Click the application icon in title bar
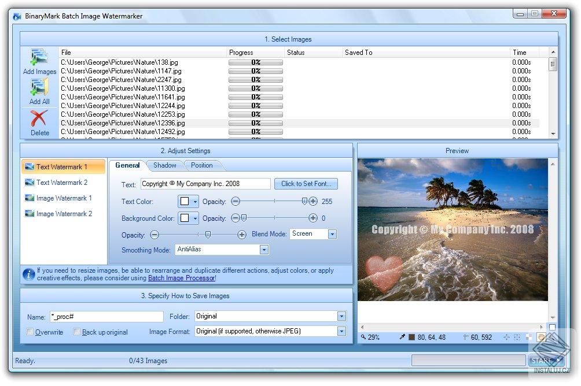Image resolution: width=581 pixels, height=386 pixels. click(17, 17)
